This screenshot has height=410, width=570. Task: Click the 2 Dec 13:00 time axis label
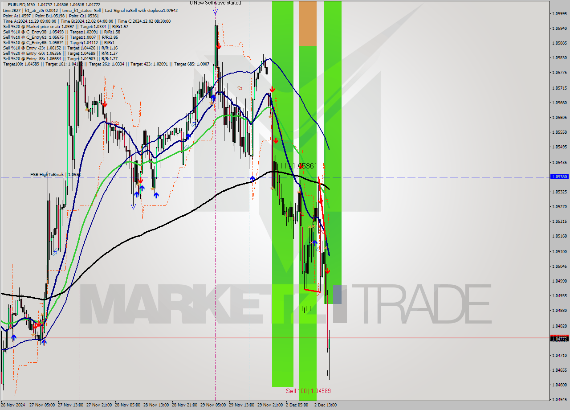point(326,405)
